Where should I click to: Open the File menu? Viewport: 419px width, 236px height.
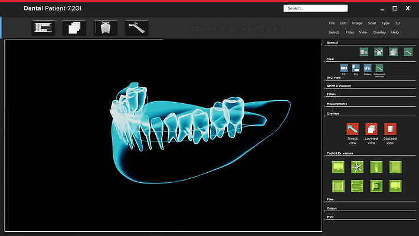[x=332, y=23]
